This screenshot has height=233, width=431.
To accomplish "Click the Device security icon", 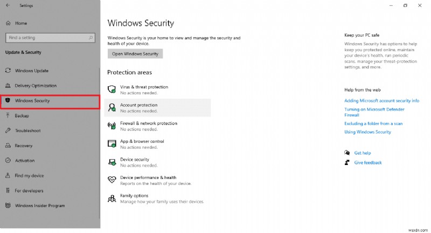I will pyautogui.click(x=112, y=162).
